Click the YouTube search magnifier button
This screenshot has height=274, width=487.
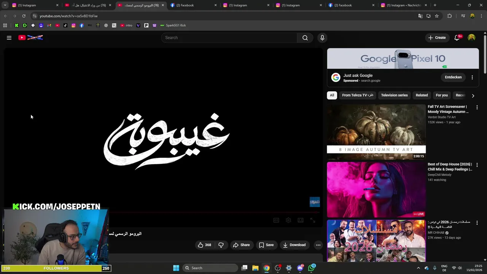(x=305, y=38)
